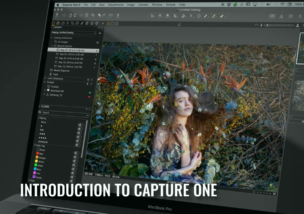Toggle the five-star rating filter switch
304x214 pixels.
click(x=78, y=145)
